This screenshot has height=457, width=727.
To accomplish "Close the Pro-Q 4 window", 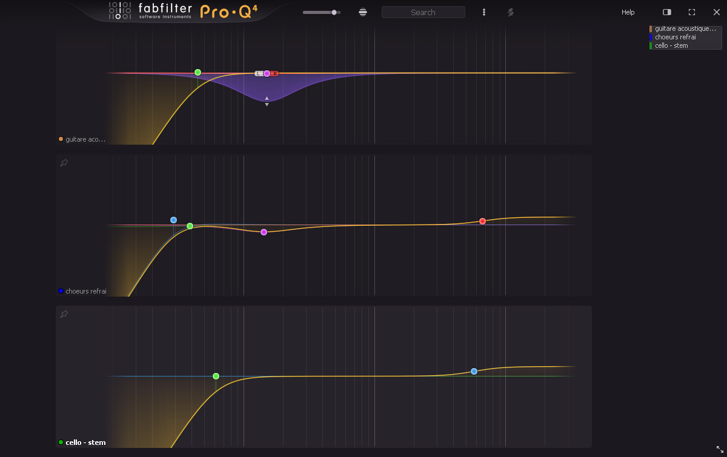I will (716, 12).
